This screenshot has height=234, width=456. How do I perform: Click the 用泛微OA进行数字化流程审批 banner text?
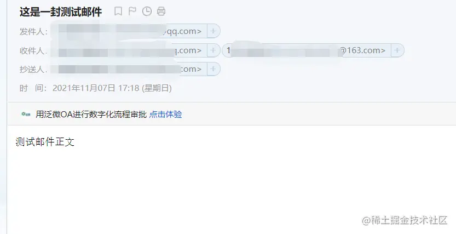[91, 115]
